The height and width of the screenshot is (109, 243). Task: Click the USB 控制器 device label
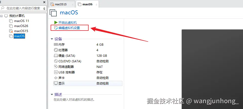point(67,72)
